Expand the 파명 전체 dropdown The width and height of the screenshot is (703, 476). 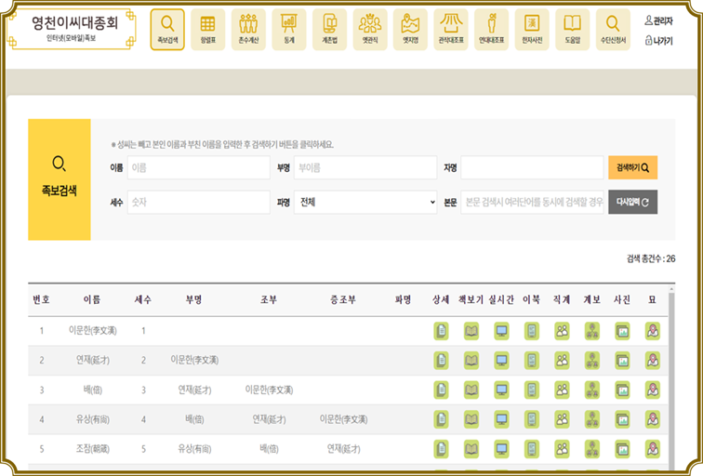[x=365, y=202]
